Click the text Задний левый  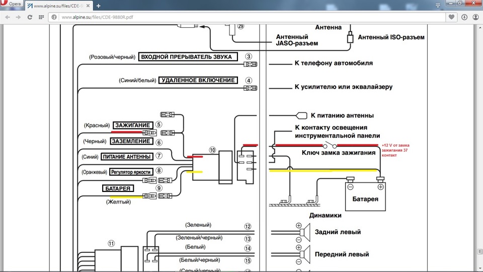[x=338, y=232]
